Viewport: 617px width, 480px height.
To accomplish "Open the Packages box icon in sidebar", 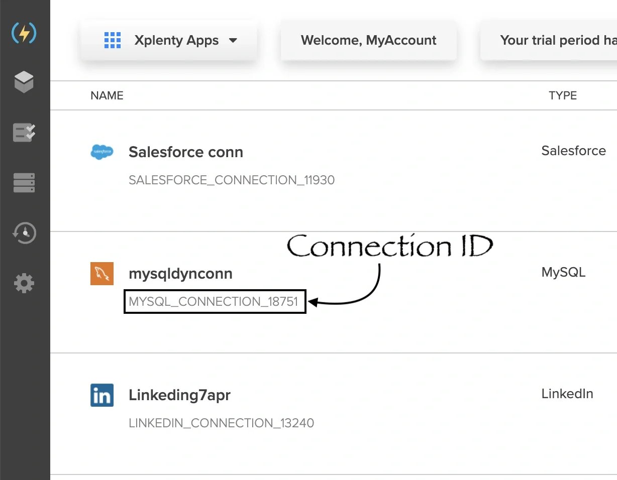I will click(x=24, y=82).
